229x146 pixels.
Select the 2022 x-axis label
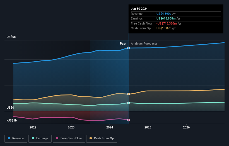33,127
